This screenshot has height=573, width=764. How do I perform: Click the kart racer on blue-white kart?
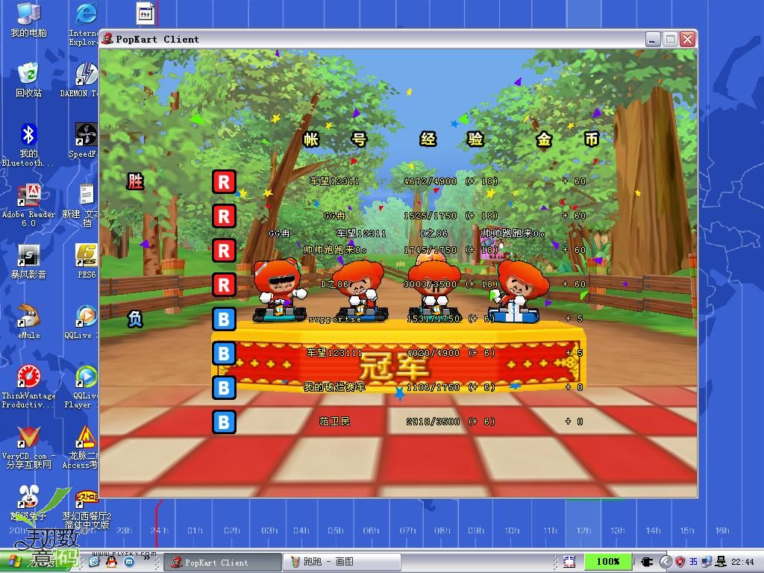click(518, 292)
